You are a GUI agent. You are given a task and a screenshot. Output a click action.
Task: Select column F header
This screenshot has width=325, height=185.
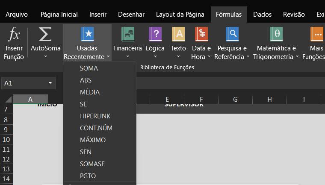click(x=201, y=100)
